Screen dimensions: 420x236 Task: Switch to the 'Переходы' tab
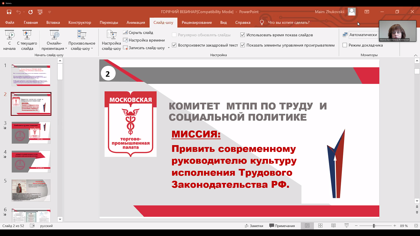point(109,22)
